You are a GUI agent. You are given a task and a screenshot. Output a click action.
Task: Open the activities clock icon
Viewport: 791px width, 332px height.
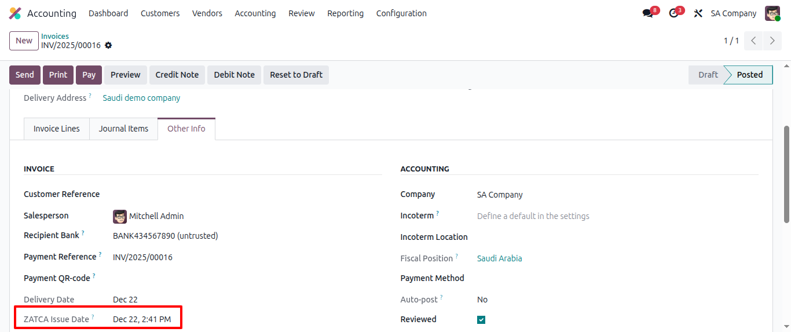(x=673, y=13)
